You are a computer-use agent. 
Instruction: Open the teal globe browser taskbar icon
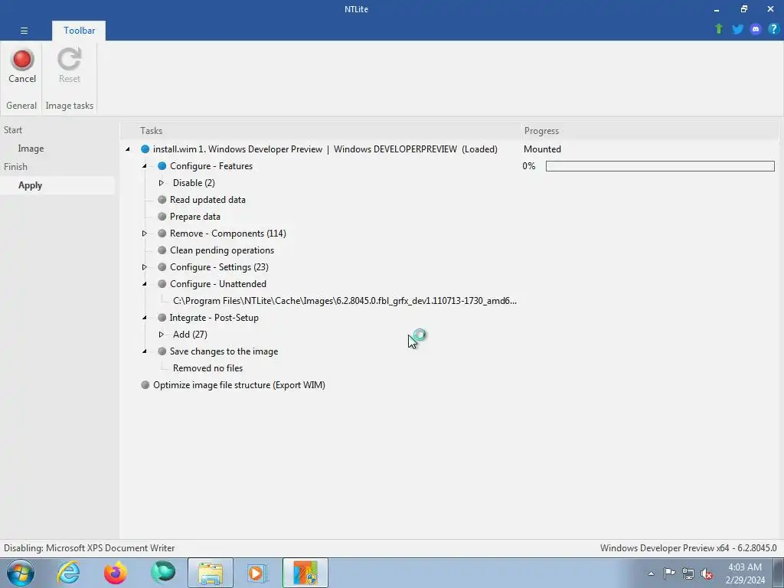(163, 573)
